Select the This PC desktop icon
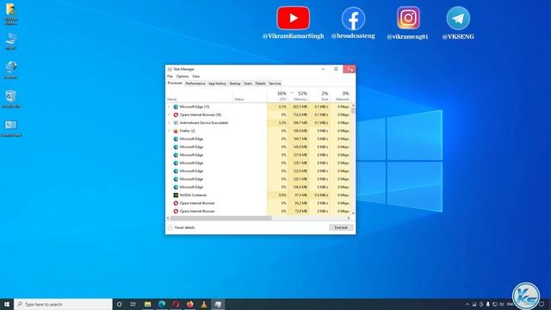551x310 pixels. (11, 41)
